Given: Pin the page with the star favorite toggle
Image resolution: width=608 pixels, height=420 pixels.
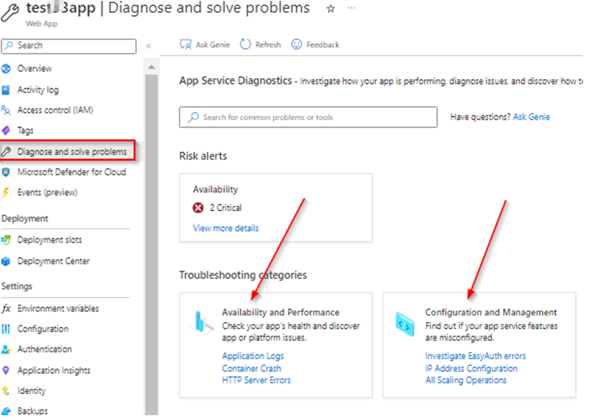Looking at the screenshot, I should point(330,9).
